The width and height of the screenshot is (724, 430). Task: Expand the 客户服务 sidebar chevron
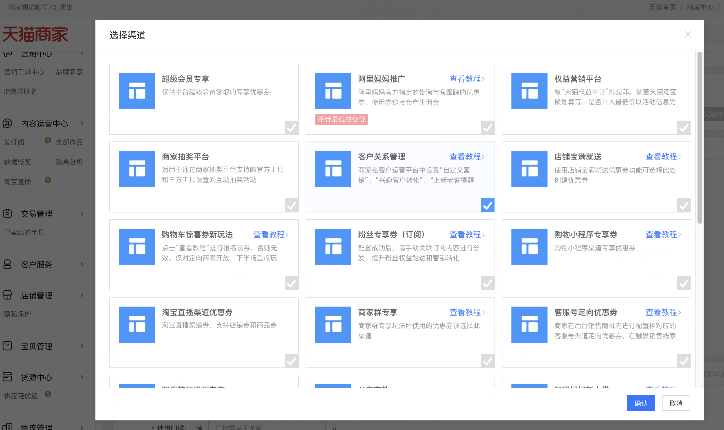pyautogui.click(x=82, y=264)
